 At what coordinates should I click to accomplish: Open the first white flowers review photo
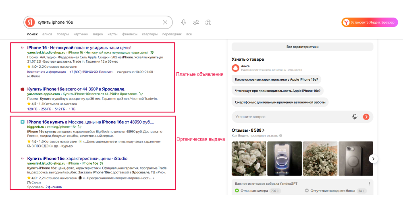[249, 159]
